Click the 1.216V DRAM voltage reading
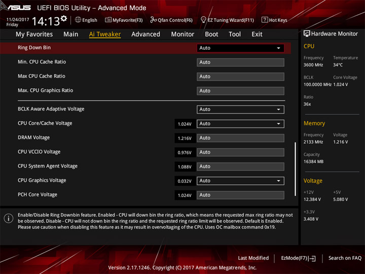Screen dimensions: 365x274 point(185,139)
